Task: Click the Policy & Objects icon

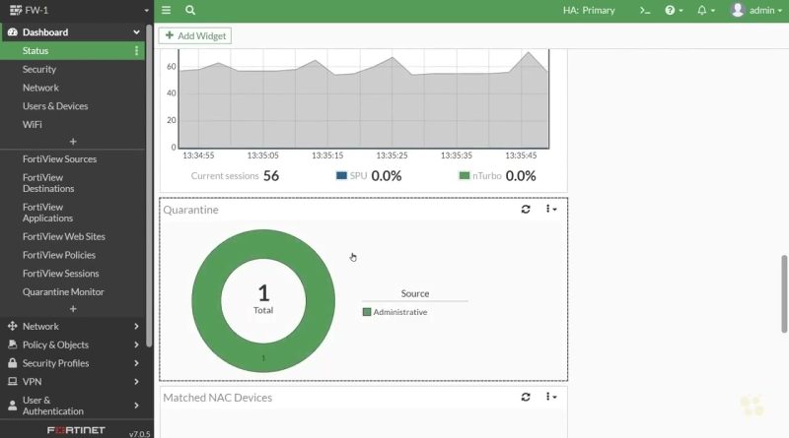Action: pyautogui.click(x=13, y=344)
